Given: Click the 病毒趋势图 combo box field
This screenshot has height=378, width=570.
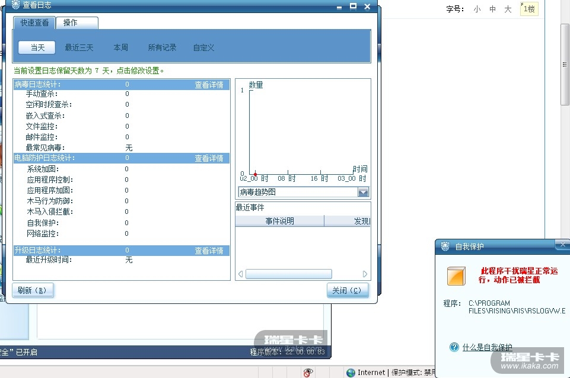Looking at the screenshot, I should coord(304,192).
